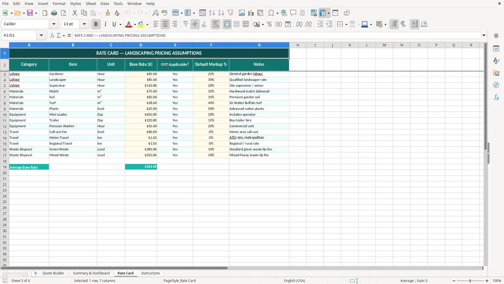Click the Select Function sigma button

pyautogui.click(x=59, y=35)
